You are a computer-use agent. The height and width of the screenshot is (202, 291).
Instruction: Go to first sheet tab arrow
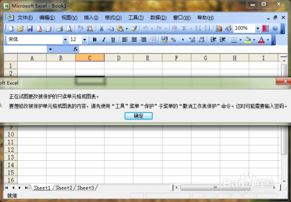[x=6, y=188]
